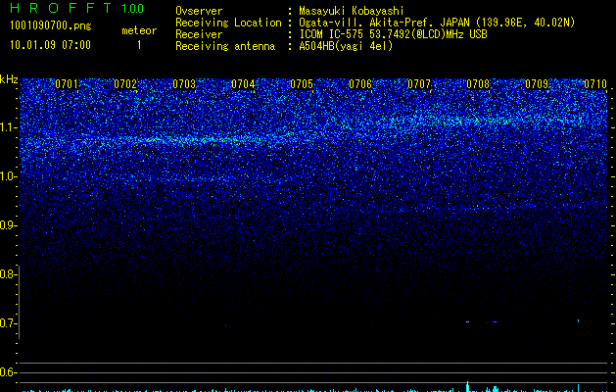Image resolution: width=616 pixels, height=392 pixels.
Task: Click the HROFFT program title text
Action: [61, 8]
